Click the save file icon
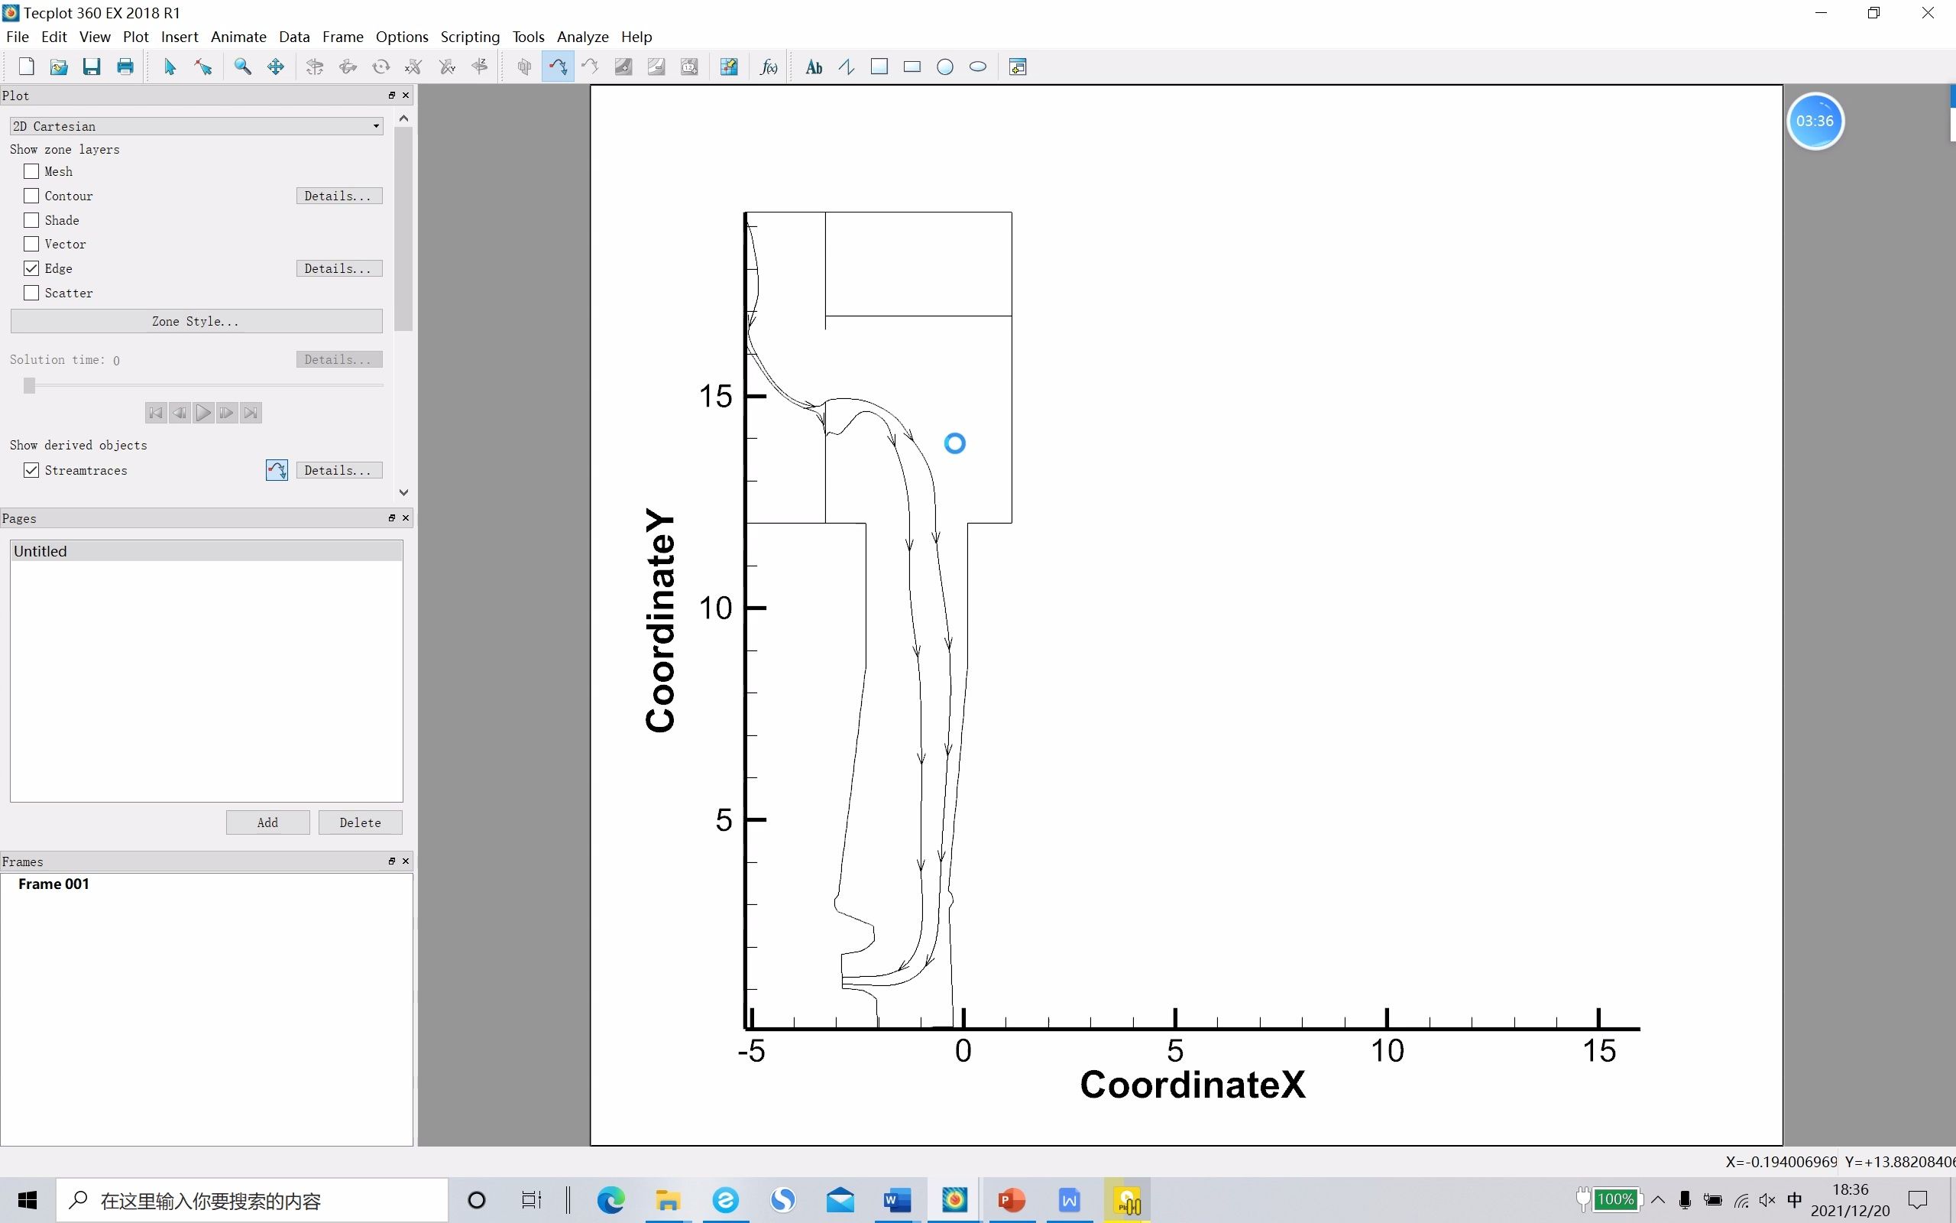Image resolution: width=1956 pixels, height=1223 pixels. click(x=90, y=67)
